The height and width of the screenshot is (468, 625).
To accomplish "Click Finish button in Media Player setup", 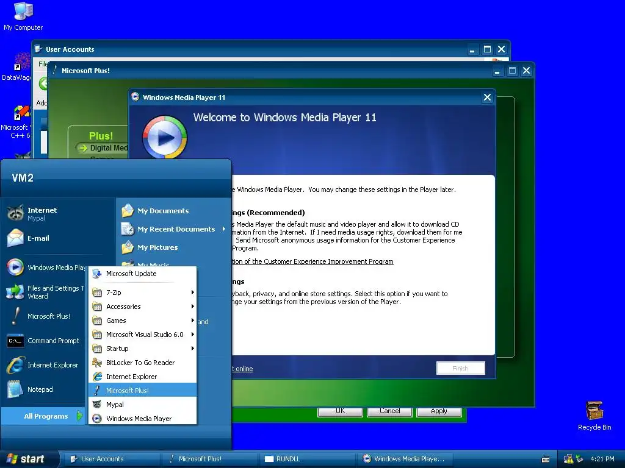I will [460, 368].
